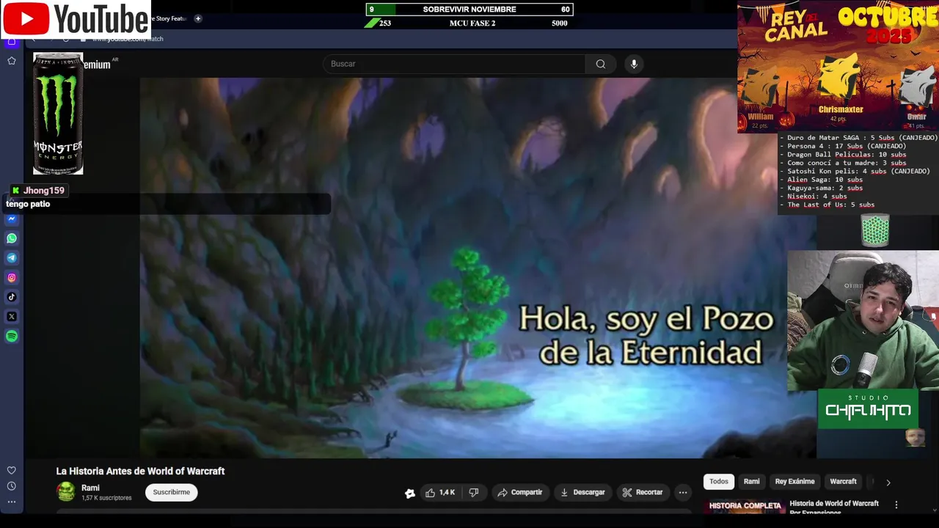The image size is (939, 528).
Task: Click the Suscribirme button
Action: pos(172,492)
